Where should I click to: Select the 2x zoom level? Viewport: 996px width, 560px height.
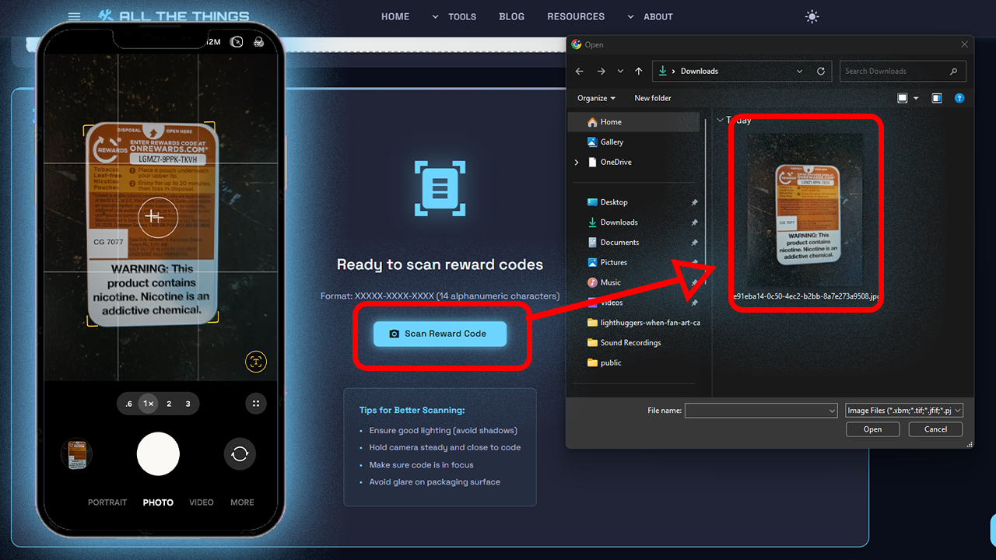169,404
